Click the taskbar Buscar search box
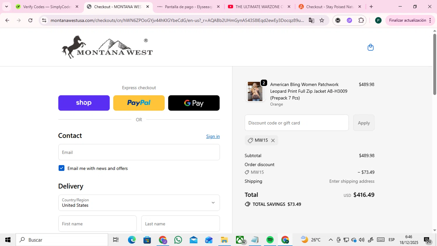Image resolution: width=437 pixels, height=246 pixels. (x=62, y=240)
